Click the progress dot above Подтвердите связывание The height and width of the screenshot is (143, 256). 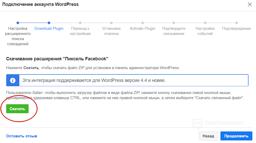coord(174,23)
